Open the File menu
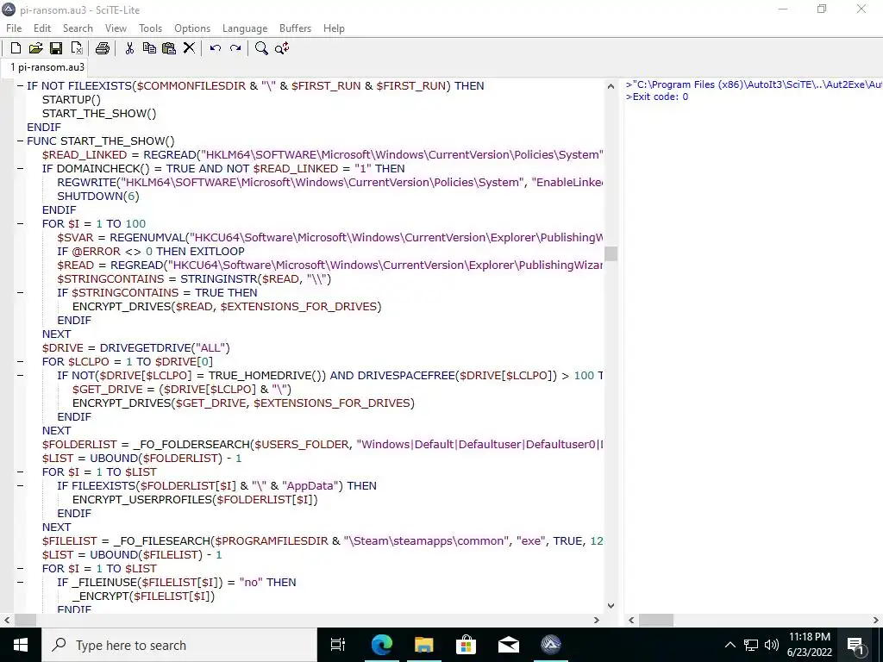The image size is (883, 662). coord(14,28)
